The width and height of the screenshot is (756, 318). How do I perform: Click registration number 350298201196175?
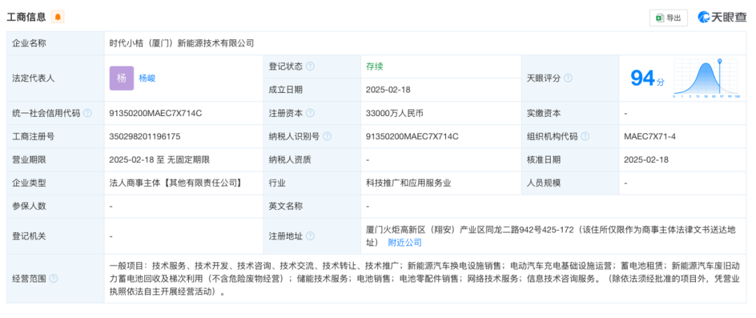click(145, 136)
